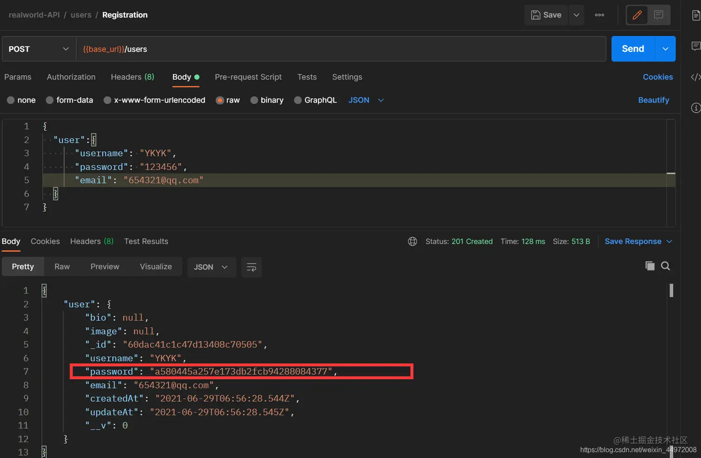Viewport: 701px width, 458px height.
Task: Click the hashed password value in response
Action: [x=241, y=372]
